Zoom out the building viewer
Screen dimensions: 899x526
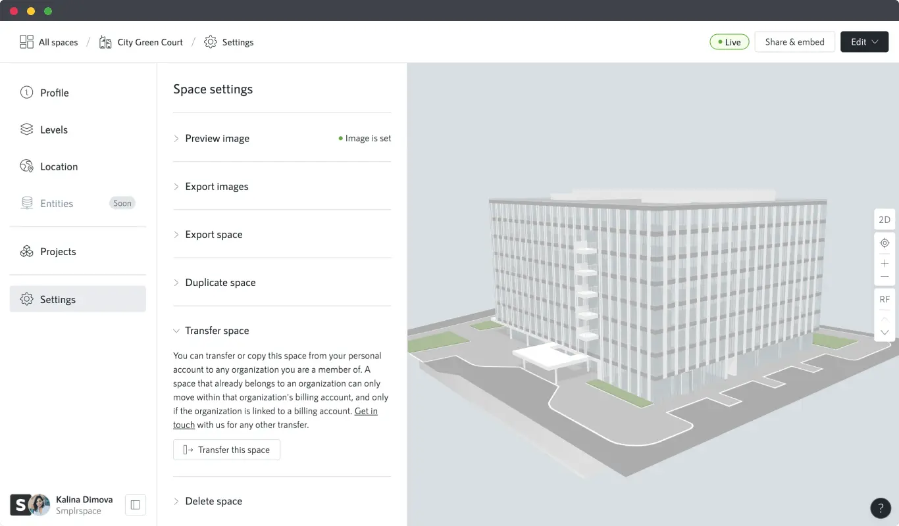point(885,277)
